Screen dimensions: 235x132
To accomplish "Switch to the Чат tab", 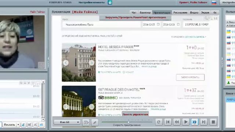I will tap(134, 12).
